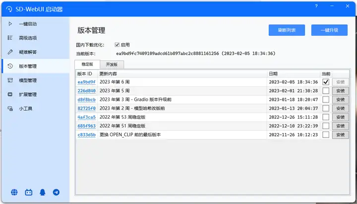The width and height of the screenshot is (357, 204).
Task: Click the list icon beside 高级选项
Action: pos(10,38)
